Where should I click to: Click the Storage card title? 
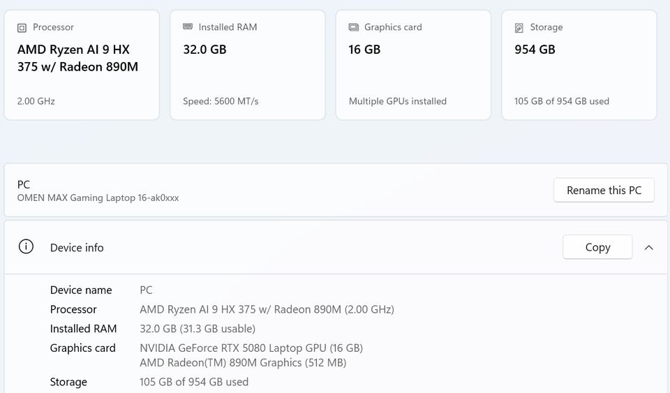point(546,27)
